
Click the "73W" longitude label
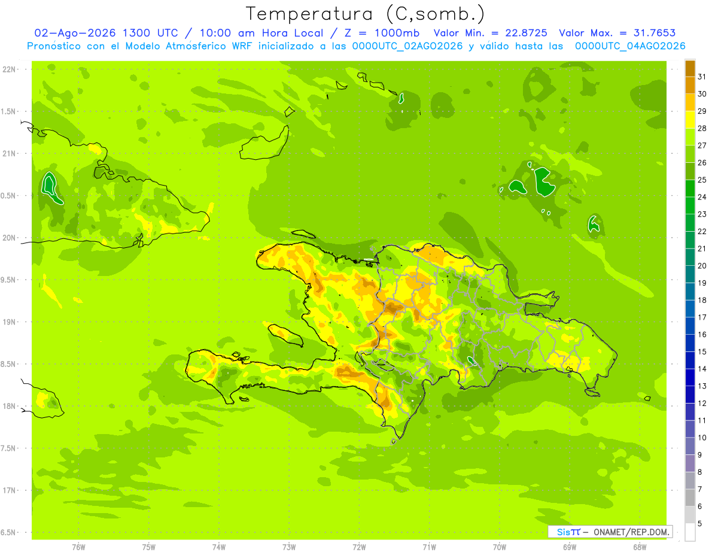[x=289, y=547]
